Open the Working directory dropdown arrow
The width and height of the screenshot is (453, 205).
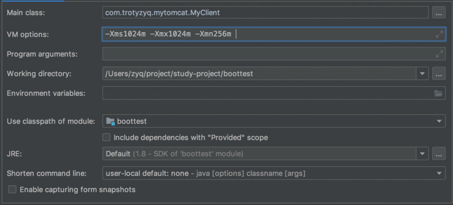[422, 74]
